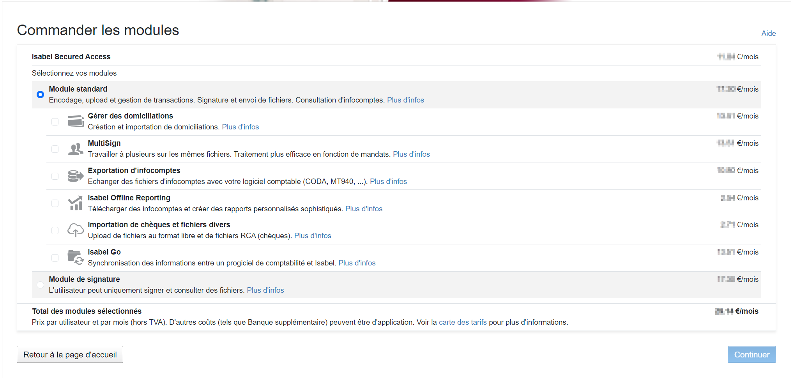The image size is (794, 382).
Task: Select the Module standard radio button
Action: point(40,94)
